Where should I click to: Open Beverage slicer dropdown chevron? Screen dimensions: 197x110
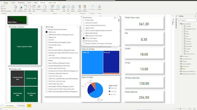pyautogui.click(x=77, y=27)
